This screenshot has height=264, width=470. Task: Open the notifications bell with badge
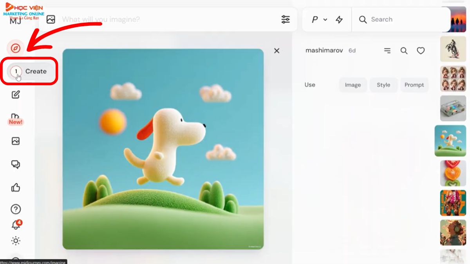16,225
